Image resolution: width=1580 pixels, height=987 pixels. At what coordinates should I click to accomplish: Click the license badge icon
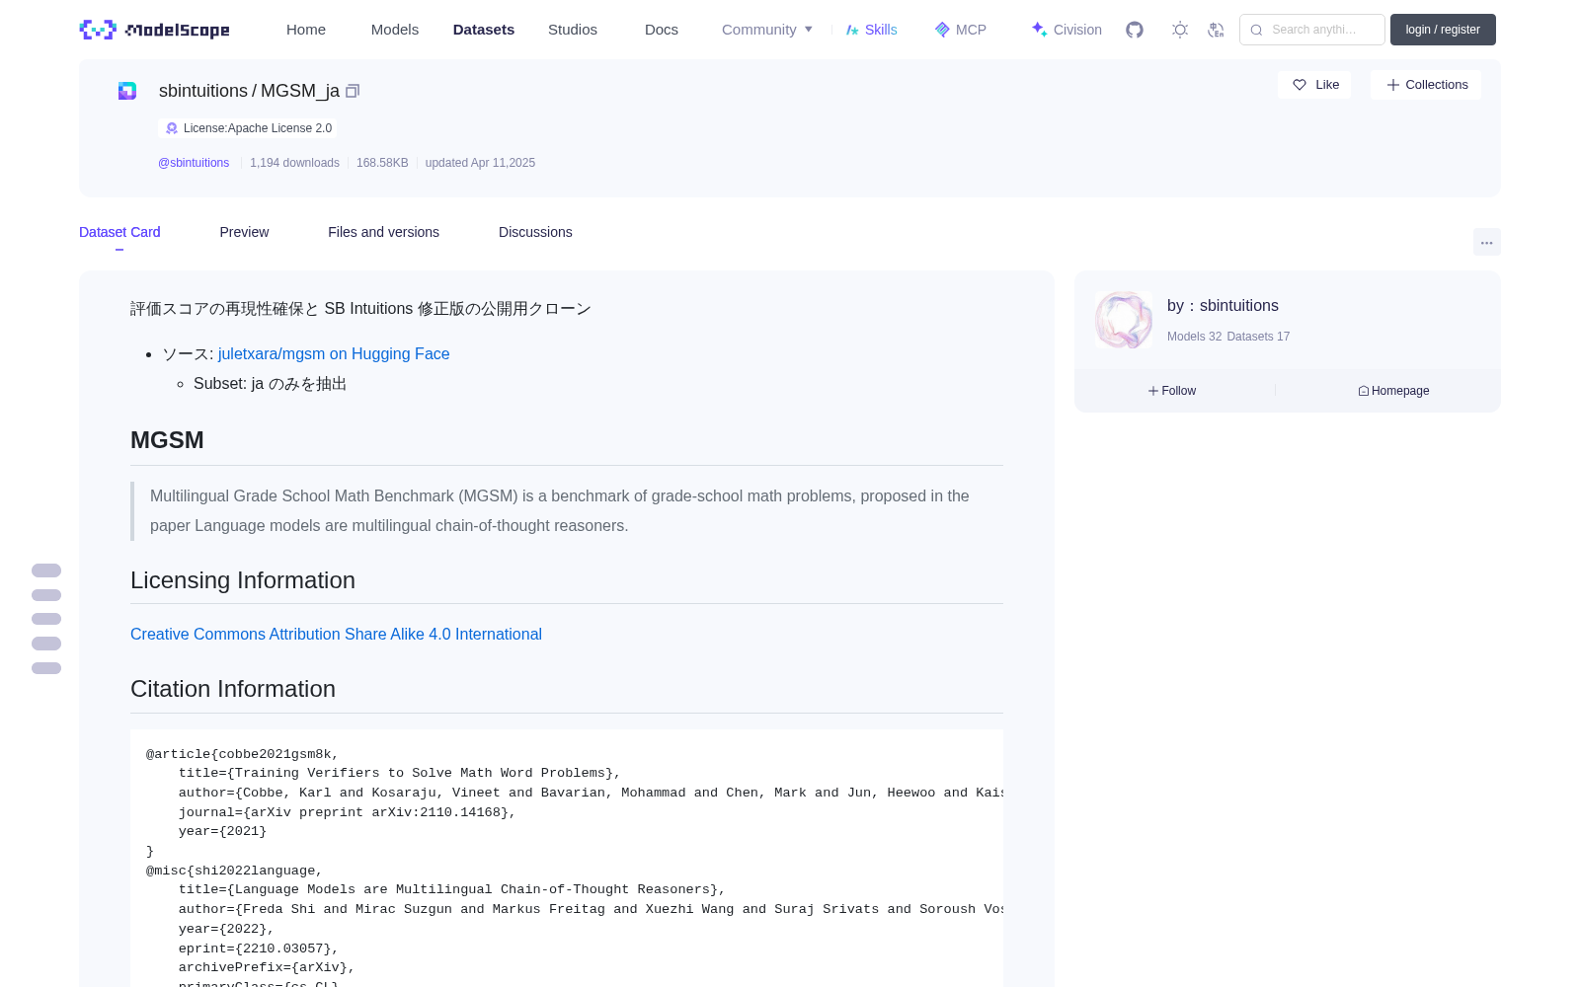click(x=172, y=128)
